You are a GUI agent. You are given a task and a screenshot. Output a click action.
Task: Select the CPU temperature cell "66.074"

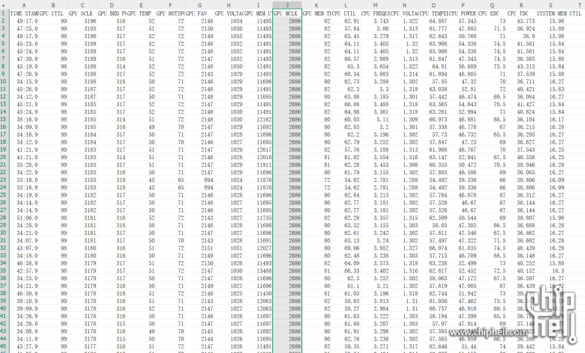(x=433, y=248)
